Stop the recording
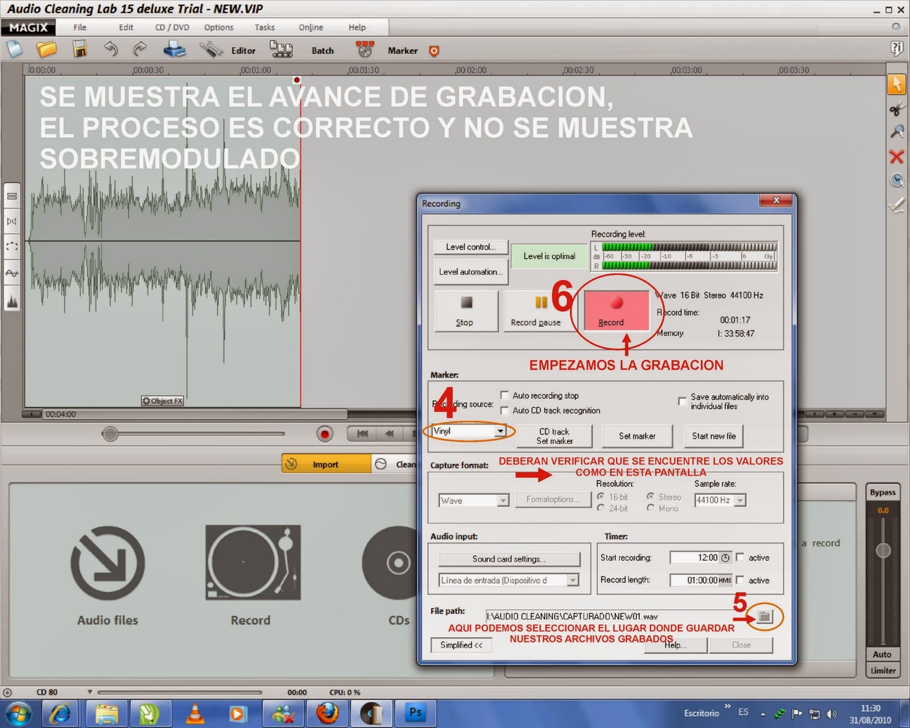This screenshot has width=910, height=728. tap(466, 311)
